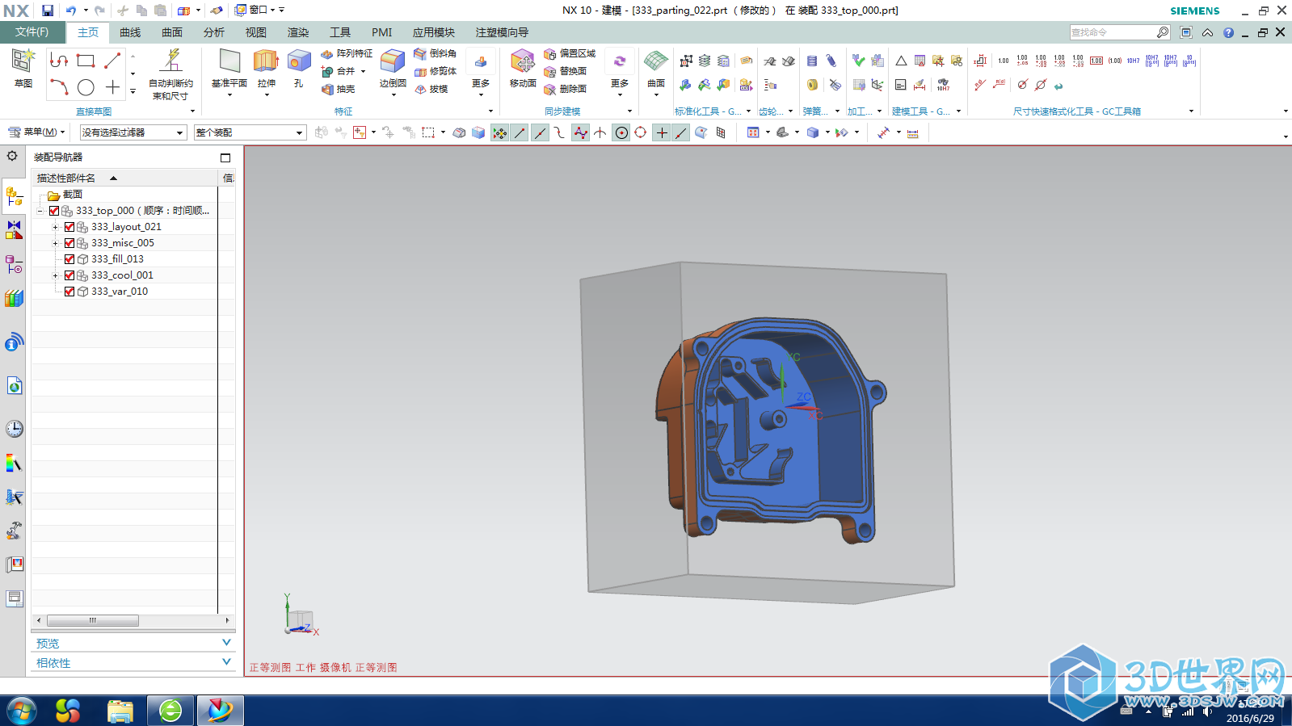This screenshot has height=726, width=1292.
Task: Toggle checkbox for 333_top_000
Action: pos(54,211)
